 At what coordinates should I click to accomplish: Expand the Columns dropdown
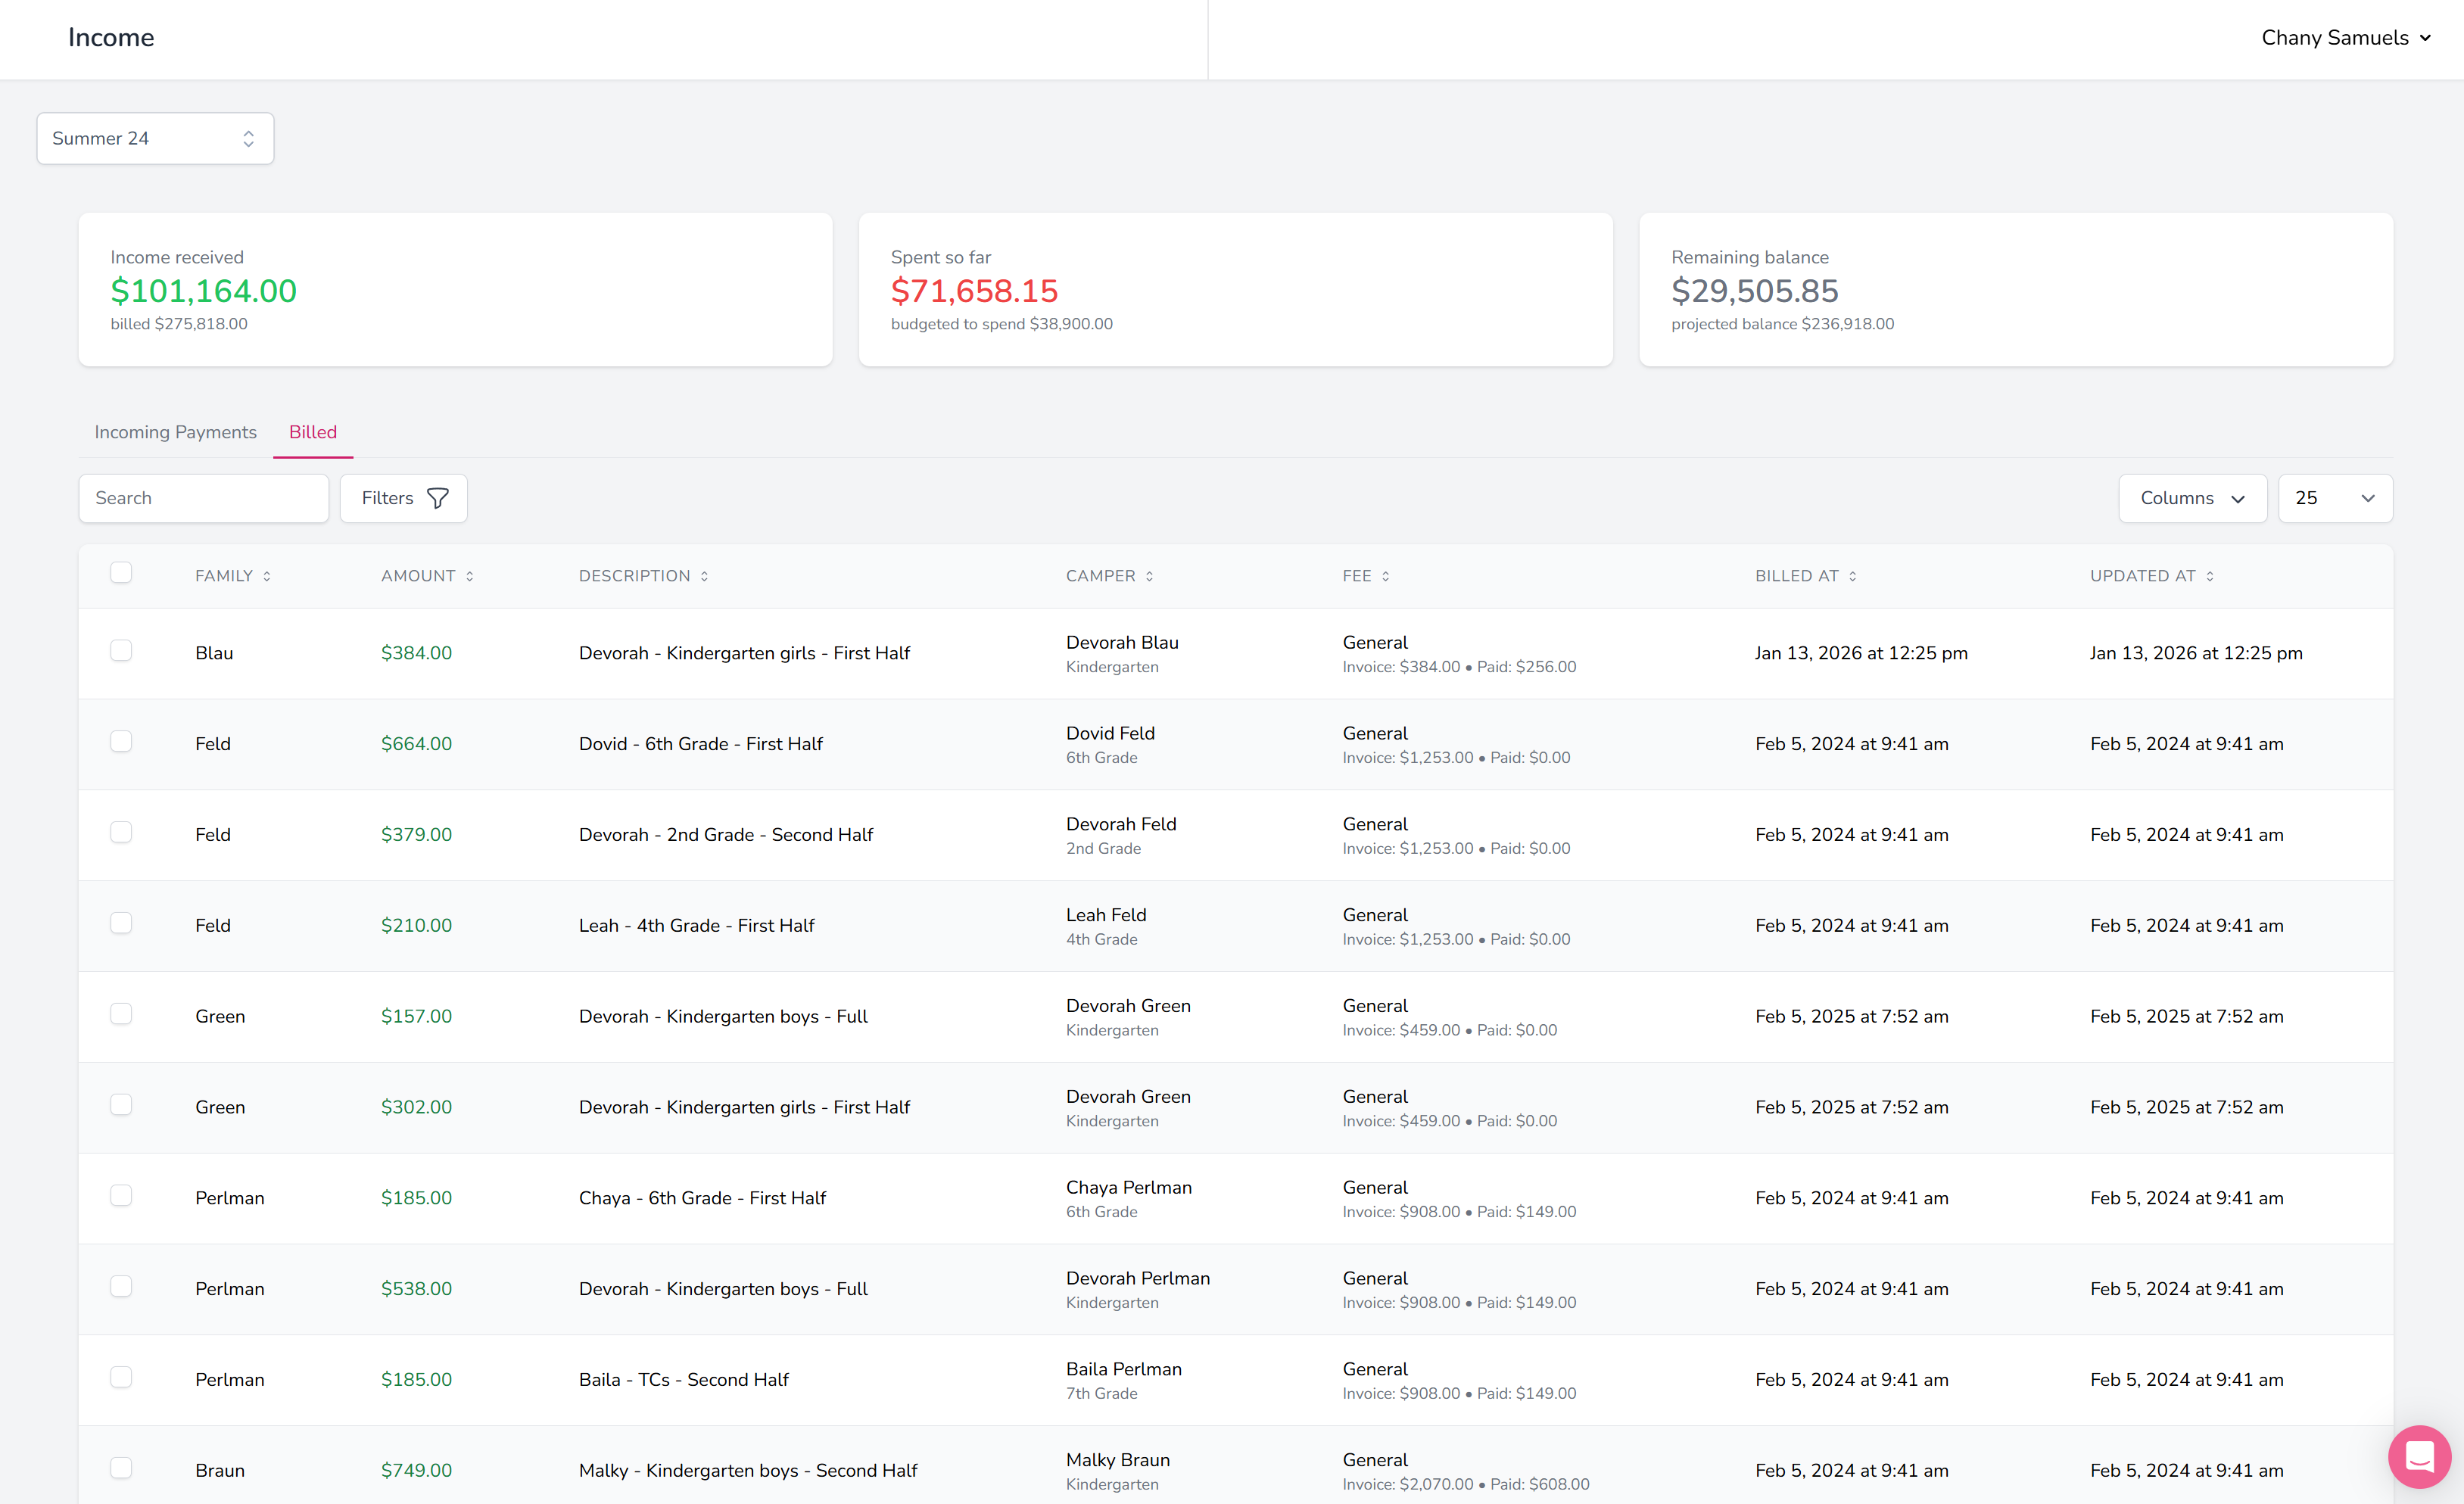click(x=2192, y=498)
